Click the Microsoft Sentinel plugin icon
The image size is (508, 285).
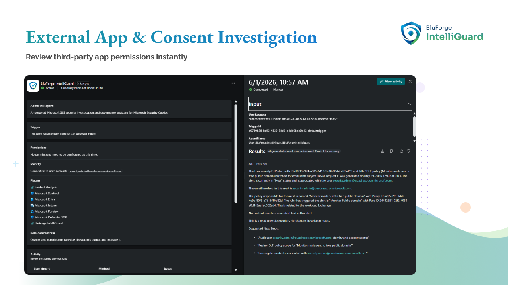coord(32,193)
